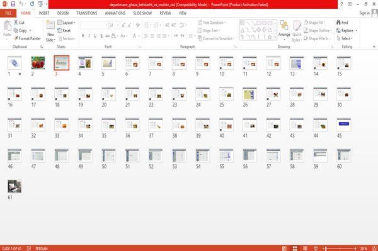Viewport: 378px width, 251px height.
Task: Open the Layout dropdown
Action: 66,23
